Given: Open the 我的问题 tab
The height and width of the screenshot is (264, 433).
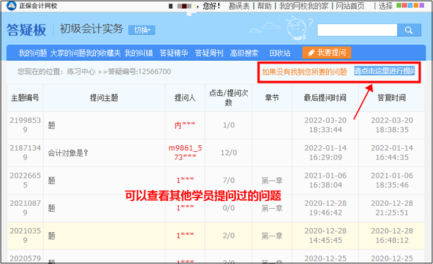Looking at the screenshot, I should 33,52.
